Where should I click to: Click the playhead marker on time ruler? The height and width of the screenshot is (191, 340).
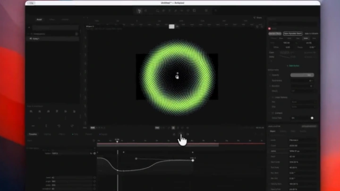pyautogui.click(x=117, y=140)
